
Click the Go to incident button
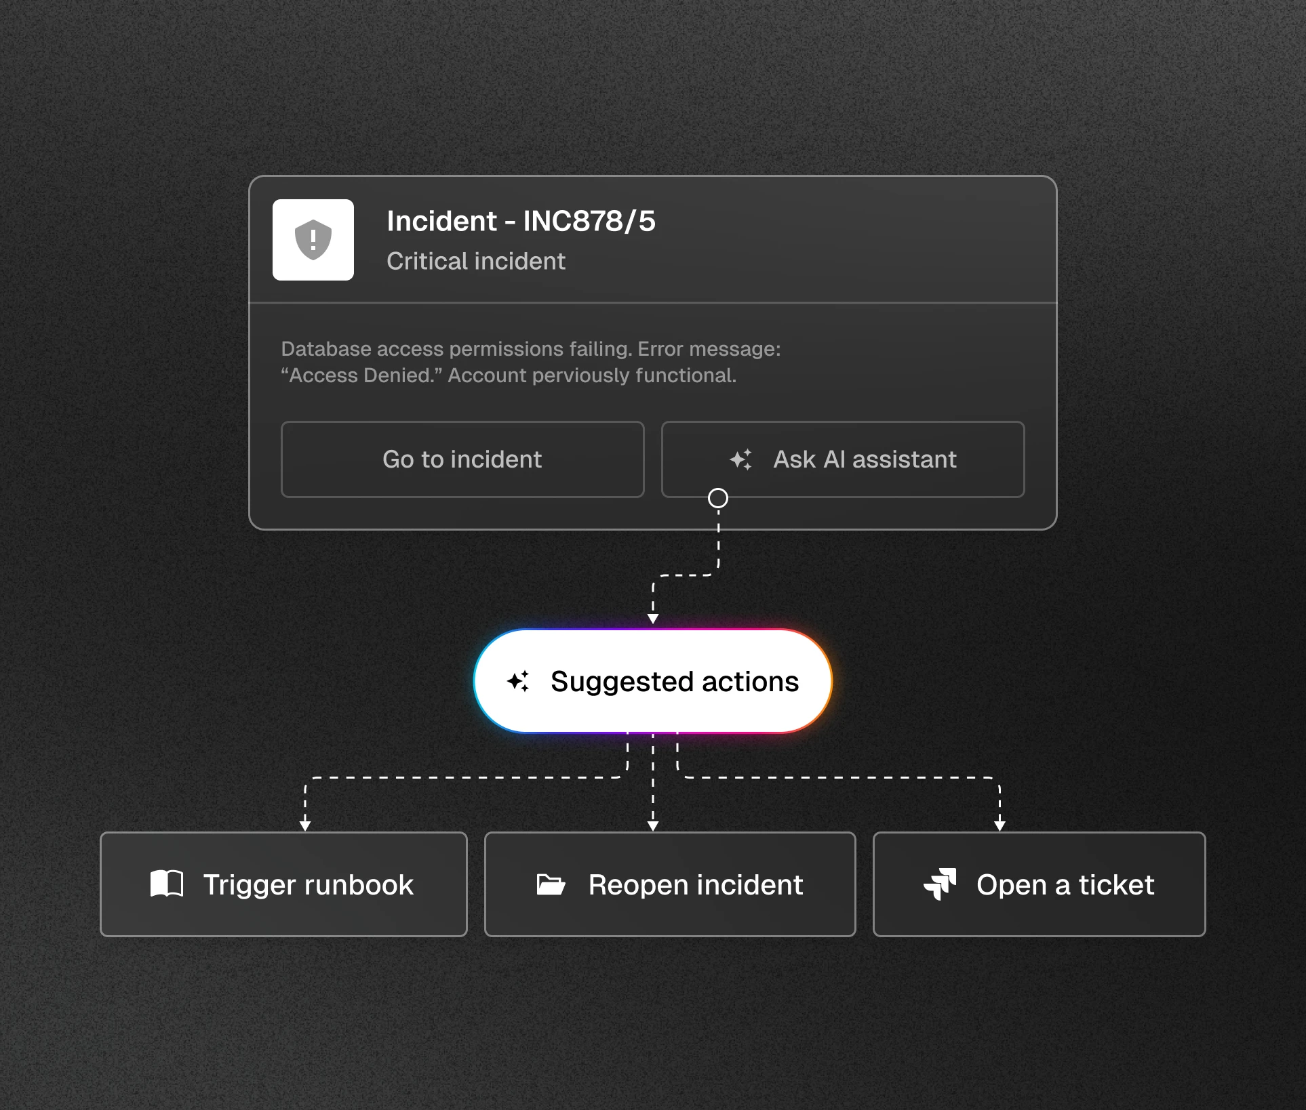pyautogui.click(x=462, y=459)
